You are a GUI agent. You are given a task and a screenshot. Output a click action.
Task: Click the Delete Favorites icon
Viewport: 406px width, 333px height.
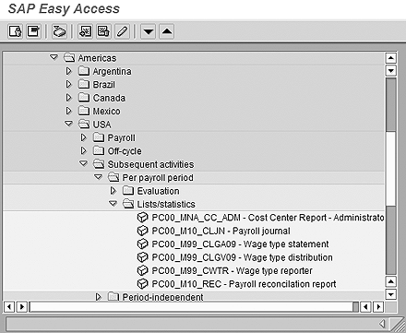click(x=103, y=31)
